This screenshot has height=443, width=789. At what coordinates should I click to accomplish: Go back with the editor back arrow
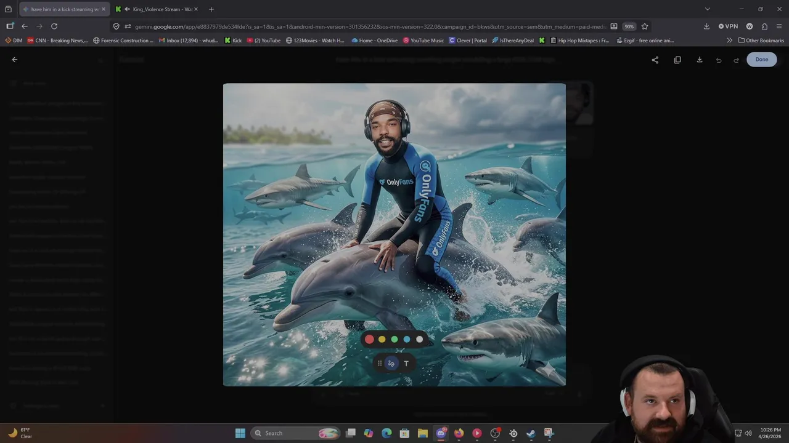pyautogui.click(x=15, y=60)
